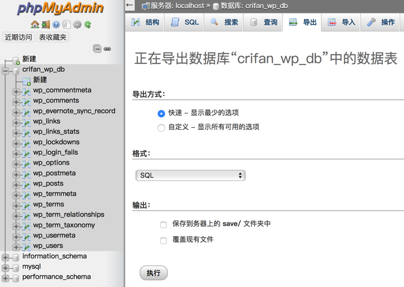Viewport: 404px width, 287px height.
Task: Click wp_options table browse icon
Action: point(26,164)
